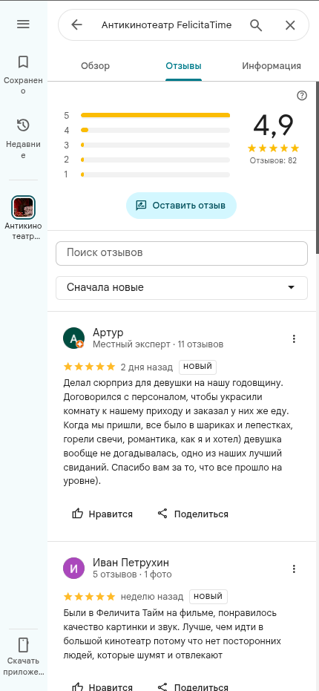Click the НОВЫЙ badge on Артур's review
The width and height of the screenshot is (319, 691).
pyautogui.click(x=197, y=367)
